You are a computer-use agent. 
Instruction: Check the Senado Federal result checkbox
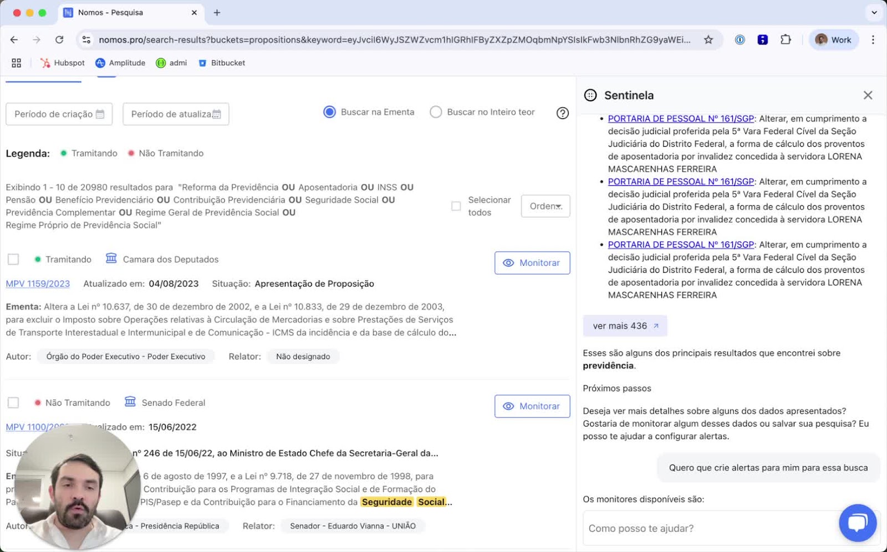point(13,403)
